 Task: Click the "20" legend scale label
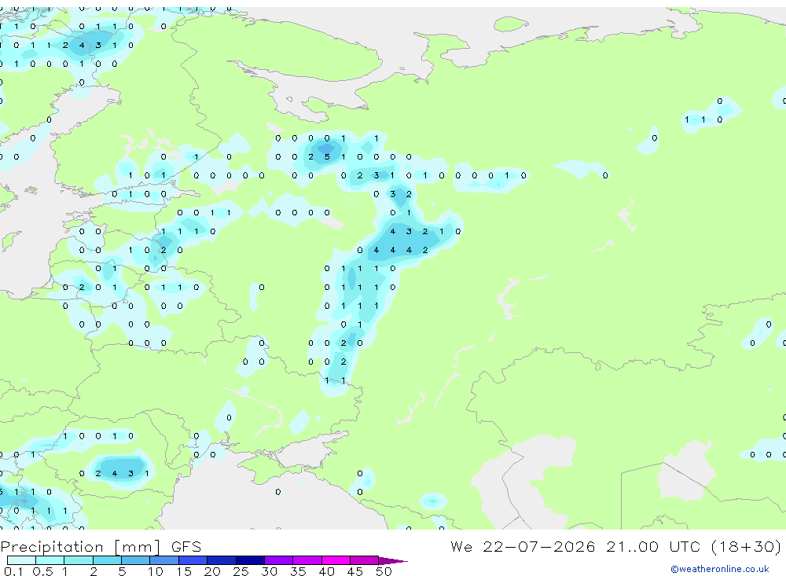click(212, 571)
